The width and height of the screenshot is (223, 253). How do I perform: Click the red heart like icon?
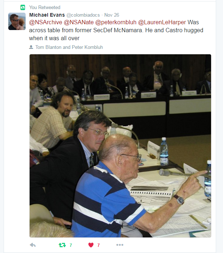tap(91, 245)
